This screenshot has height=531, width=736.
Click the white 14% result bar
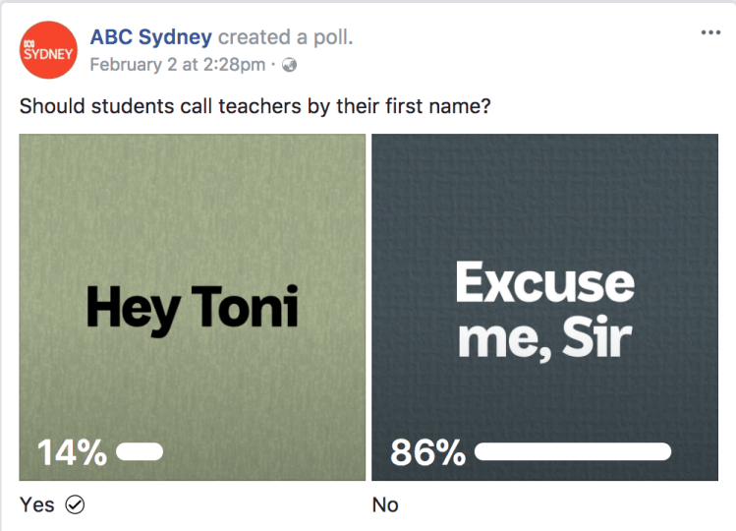(x=140, y=452)
